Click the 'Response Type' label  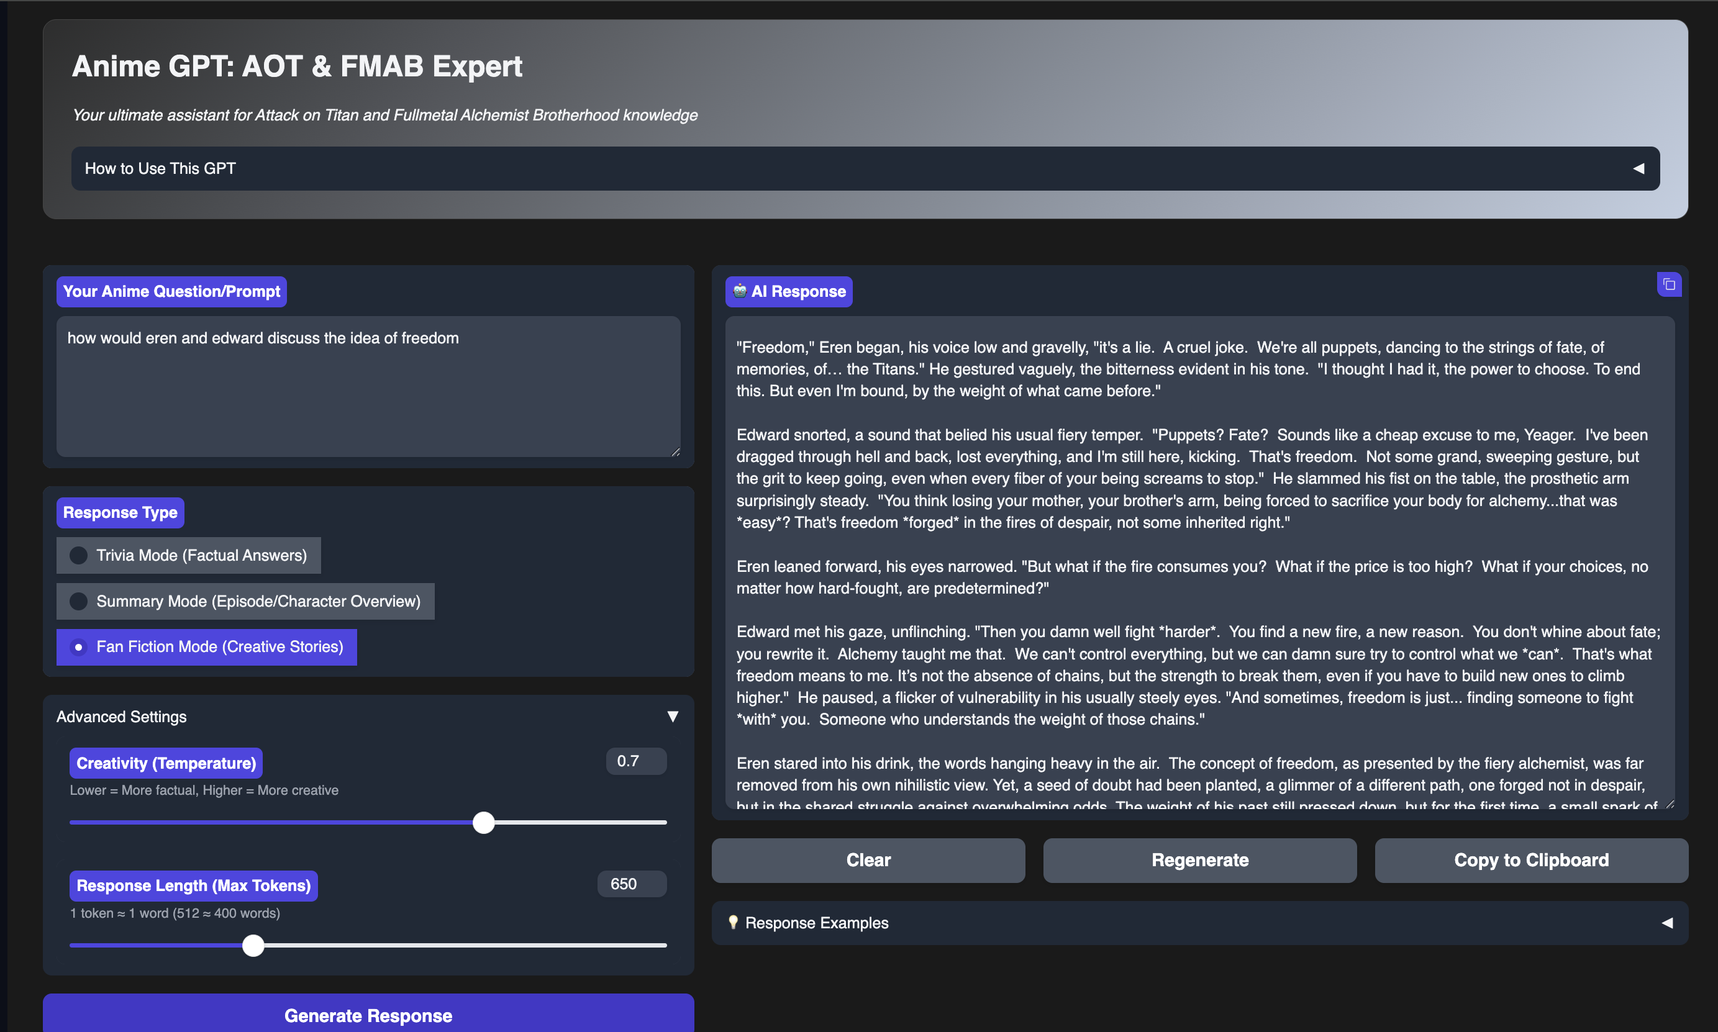coord(120,512)
